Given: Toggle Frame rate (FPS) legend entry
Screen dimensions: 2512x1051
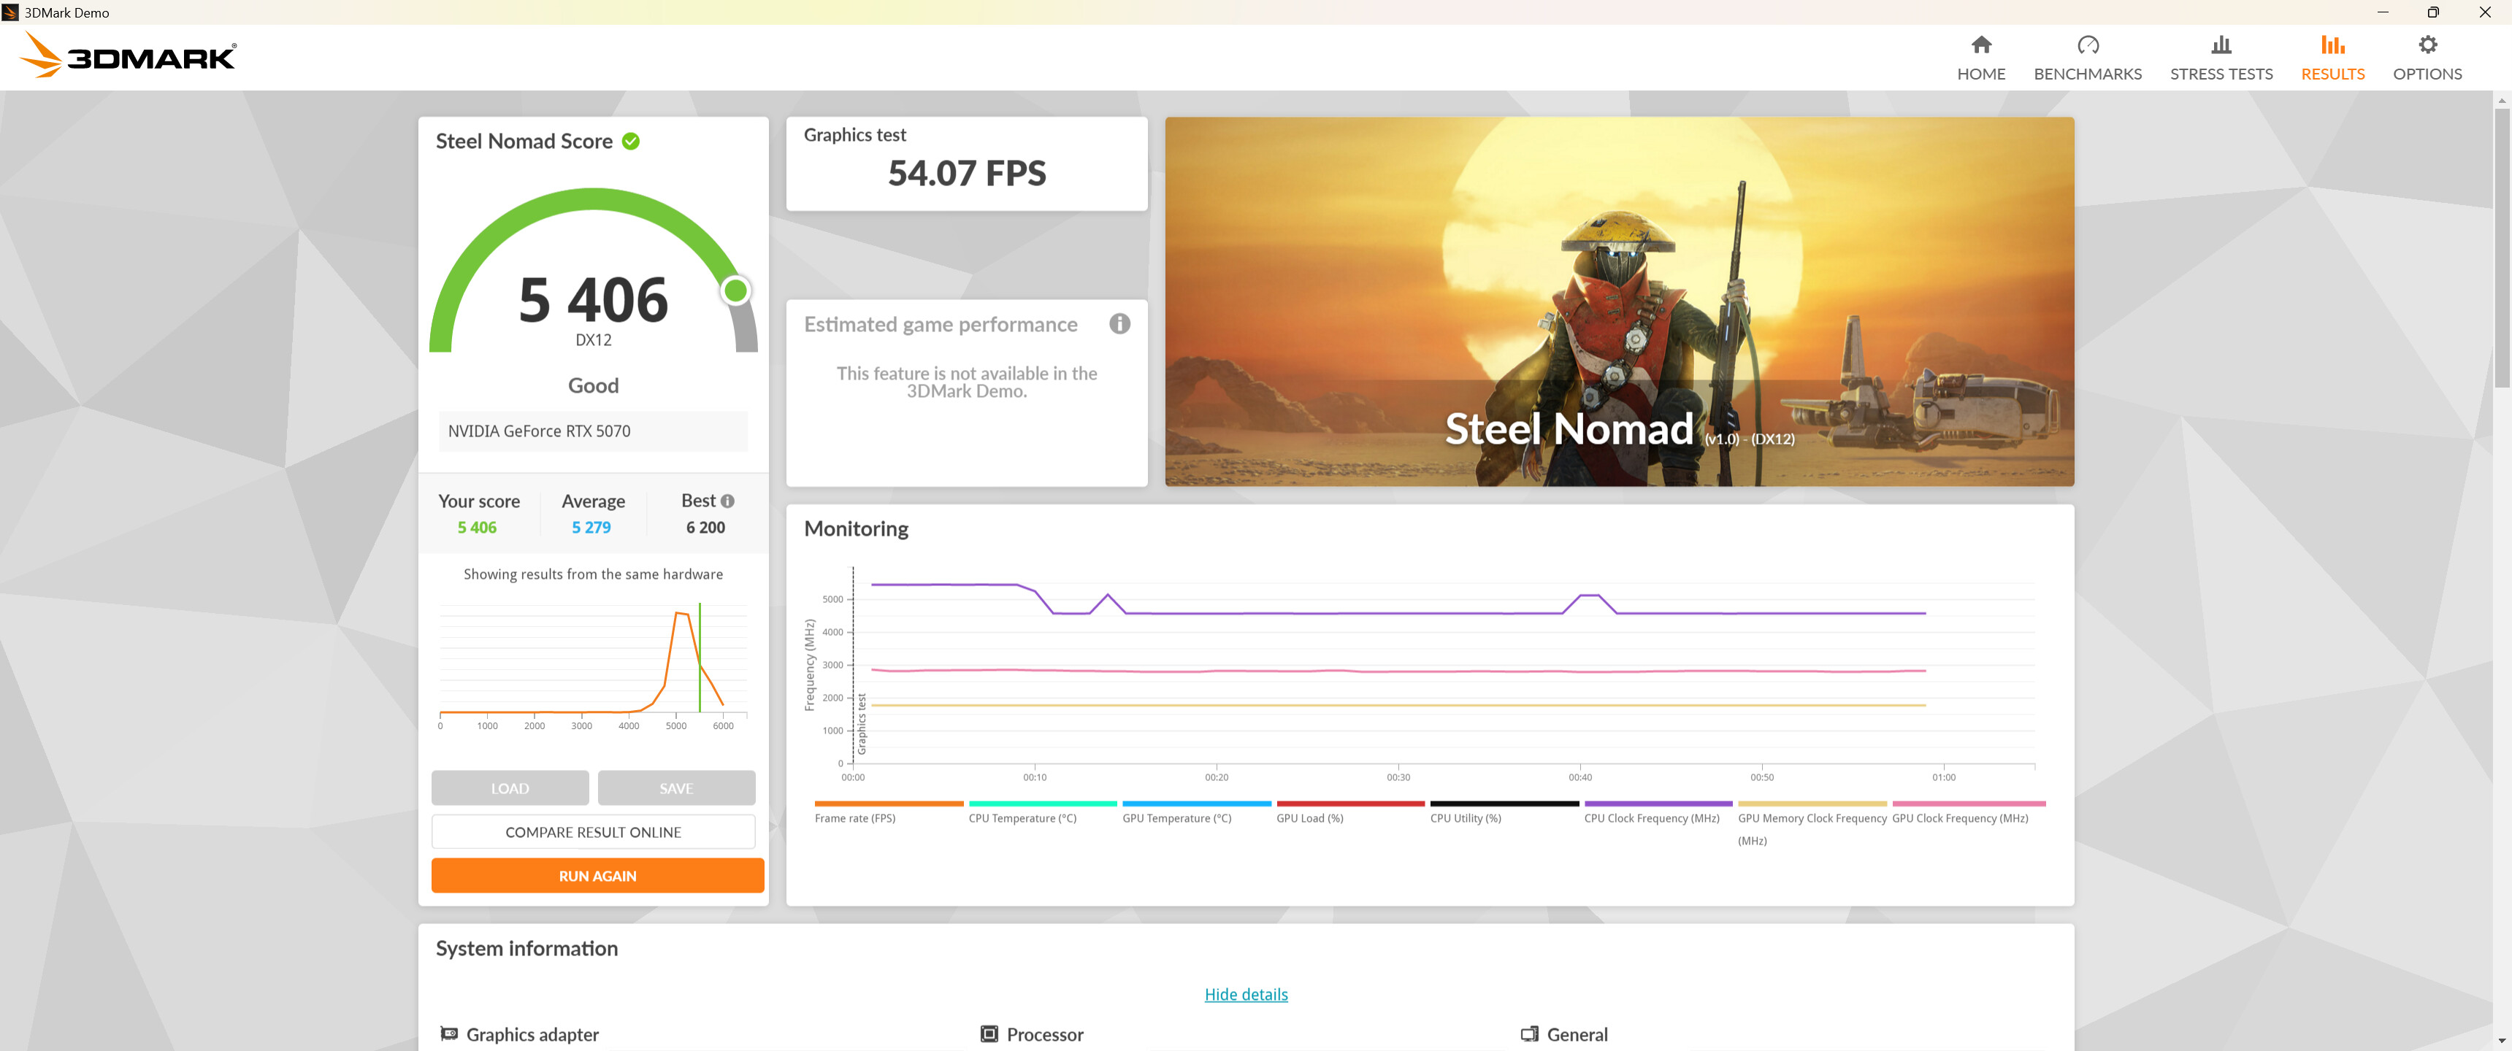Looking at the screenshot, I should [854, 818].
